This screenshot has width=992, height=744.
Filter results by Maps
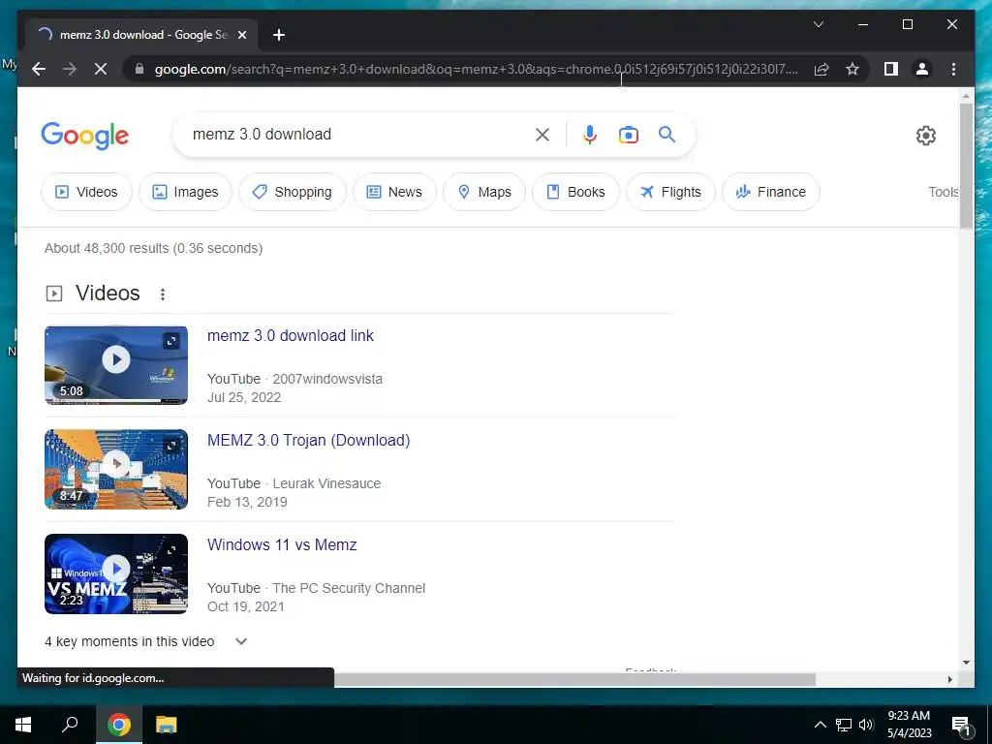(484, 192)
